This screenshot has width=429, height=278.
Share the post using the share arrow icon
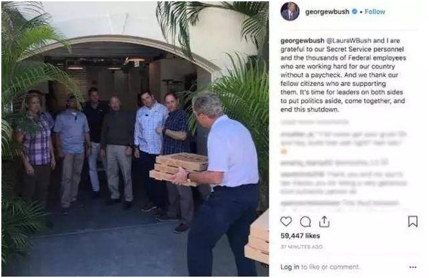coord(324,221)
